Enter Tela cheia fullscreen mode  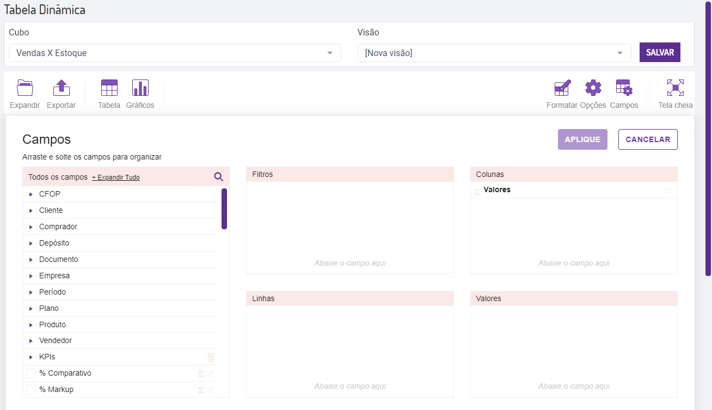coord(675,88)
